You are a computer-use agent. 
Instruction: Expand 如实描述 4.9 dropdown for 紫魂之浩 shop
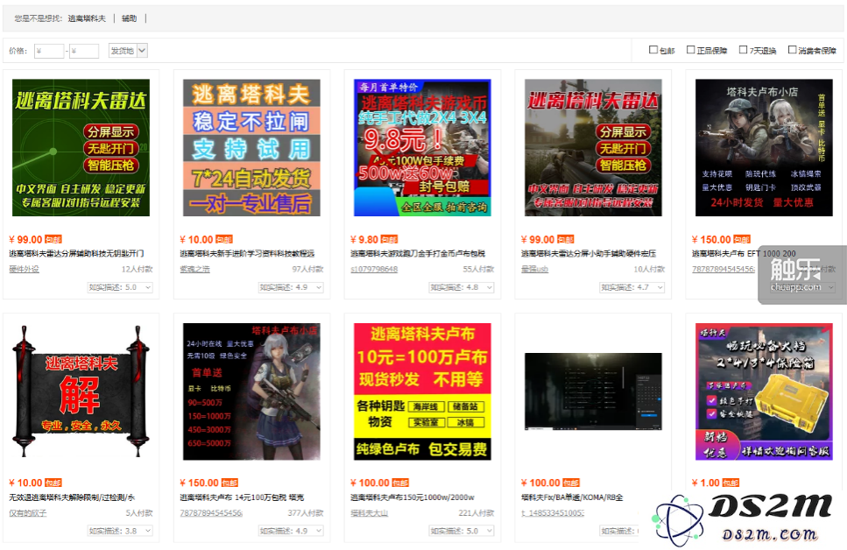point(291,287)
